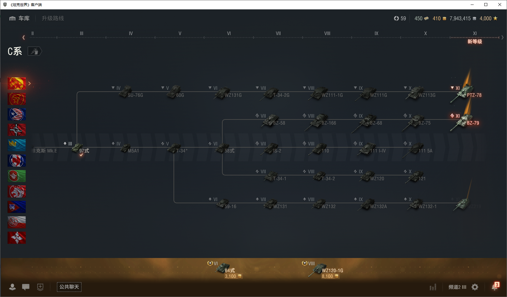Select the Japan nation flag
The image size is (507, 297).
point(17,238)
